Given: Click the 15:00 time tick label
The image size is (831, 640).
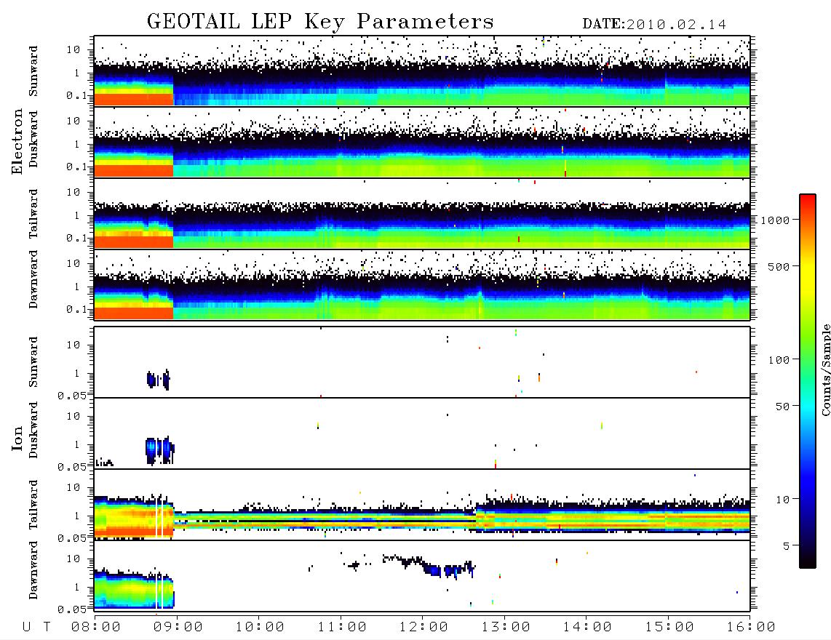Looking at the screenshot, I should (x=669, y=627).
